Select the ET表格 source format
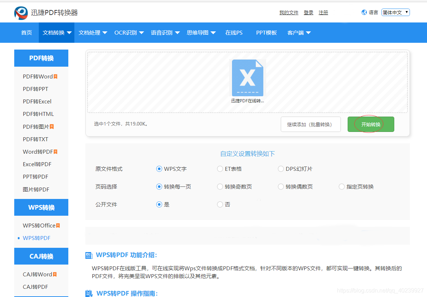The height and width of the screenshot is (297, 427). [x=220, y=169]
